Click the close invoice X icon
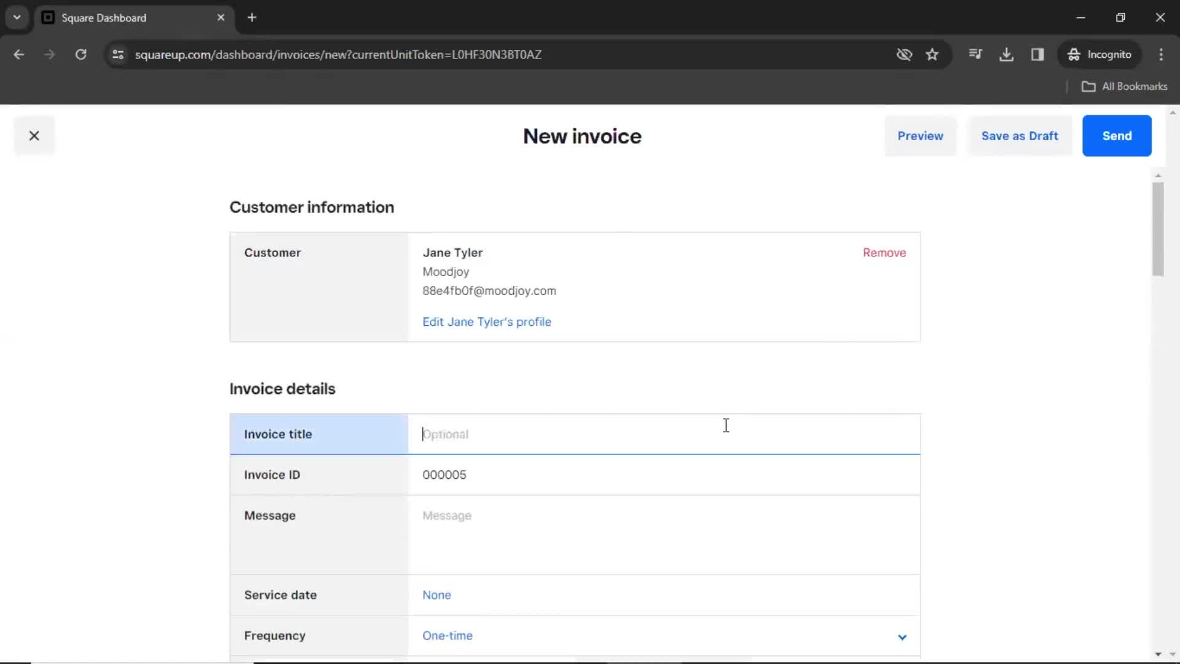The image size is (1180, 664). [34, 135]
